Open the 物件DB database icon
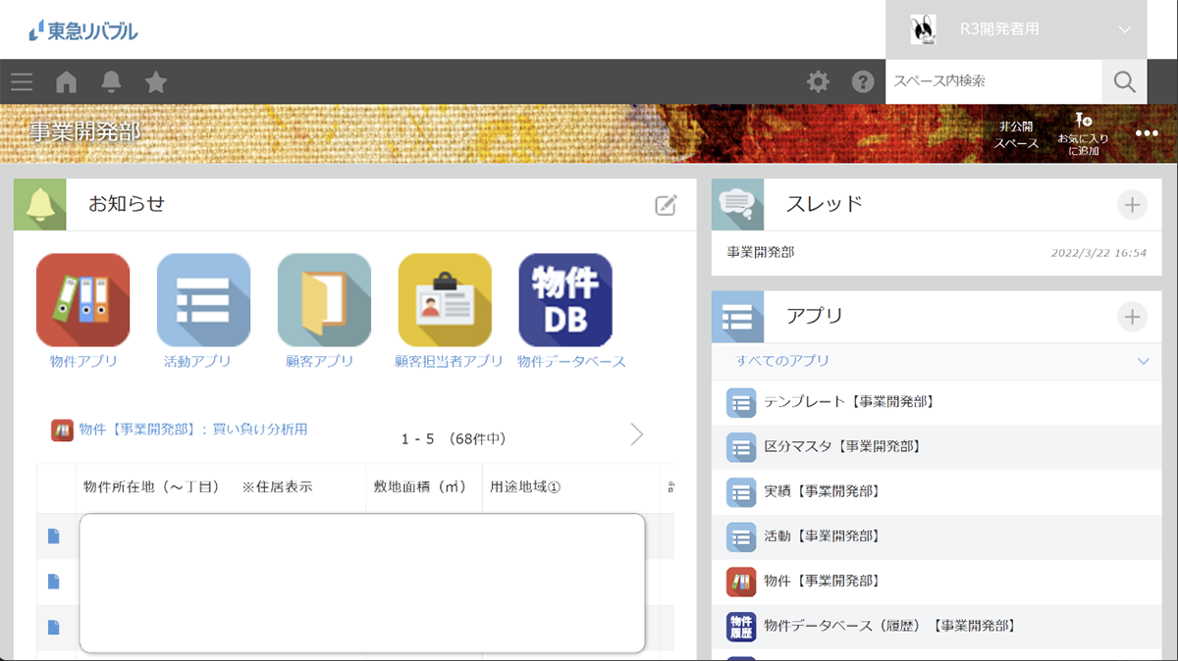The image size is (1178, 661). 565,300
